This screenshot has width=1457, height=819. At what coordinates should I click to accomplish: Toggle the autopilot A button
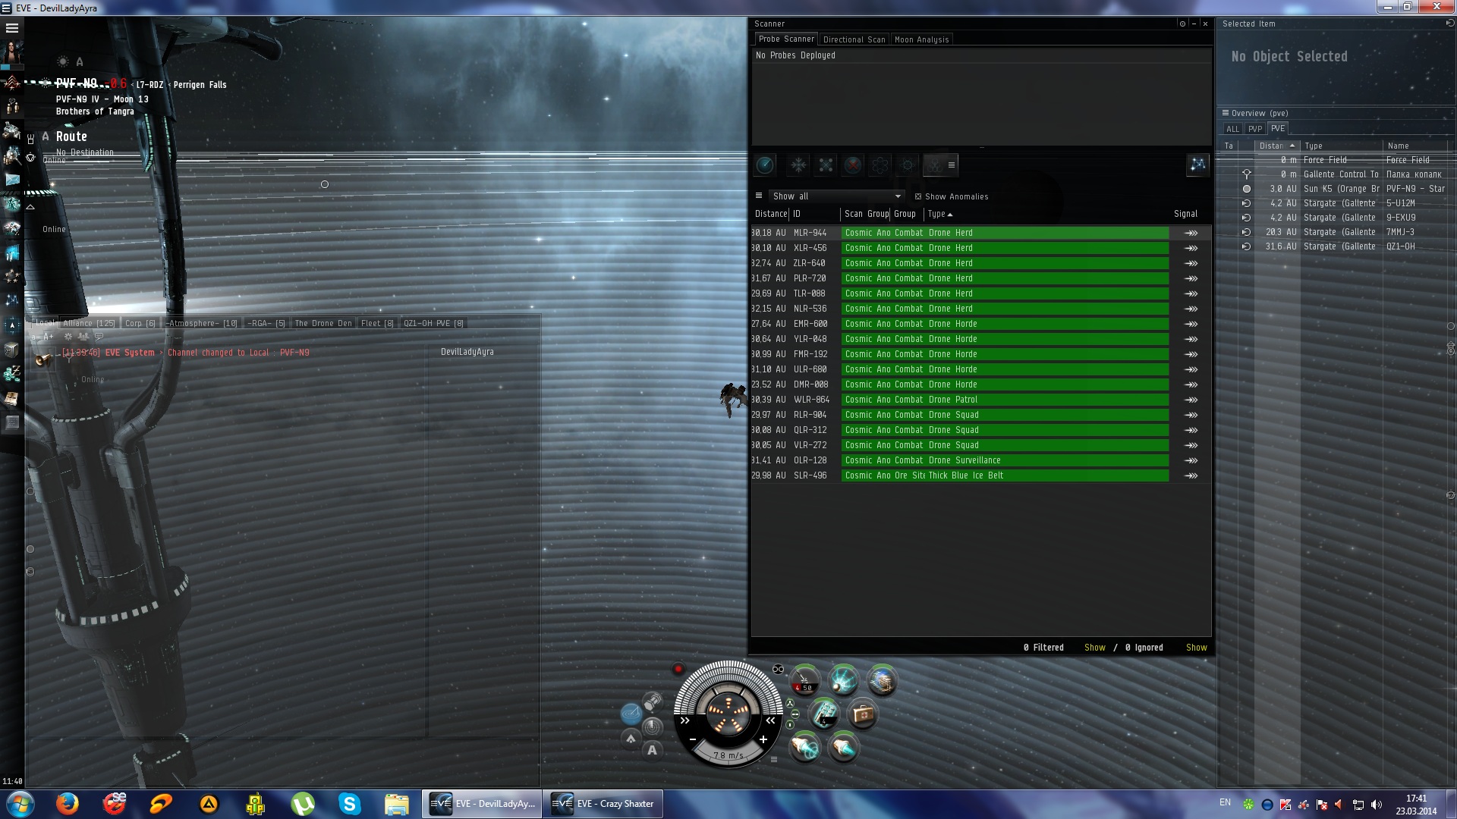point(652,750)
